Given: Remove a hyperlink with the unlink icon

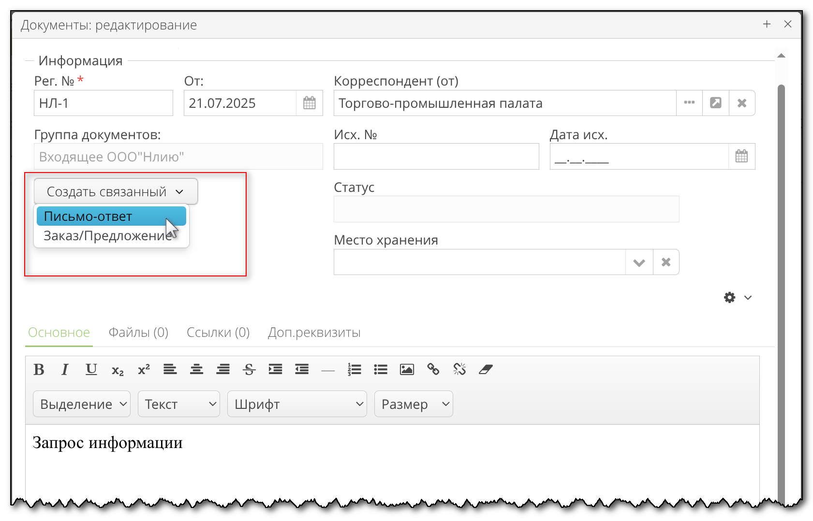Looking at the screenshot, I should pos(459,369).
